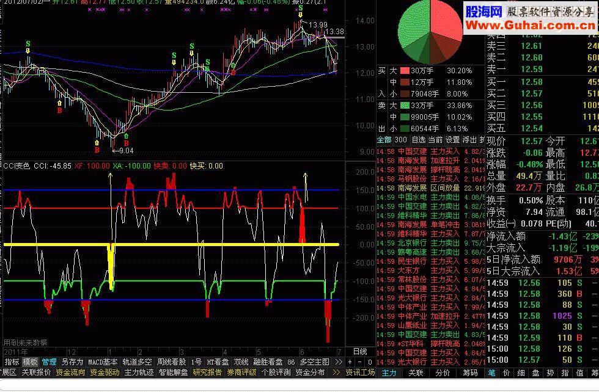Click the red large-buy 30万手 legend swatch
The image size is (599, 392).
(x=405, y=71)
